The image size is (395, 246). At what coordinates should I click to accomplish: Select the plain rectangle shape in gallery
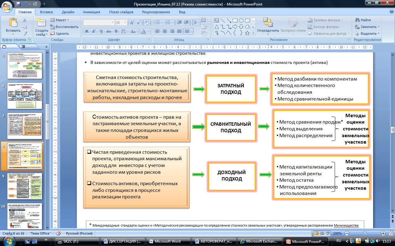(x=235, y=21)
